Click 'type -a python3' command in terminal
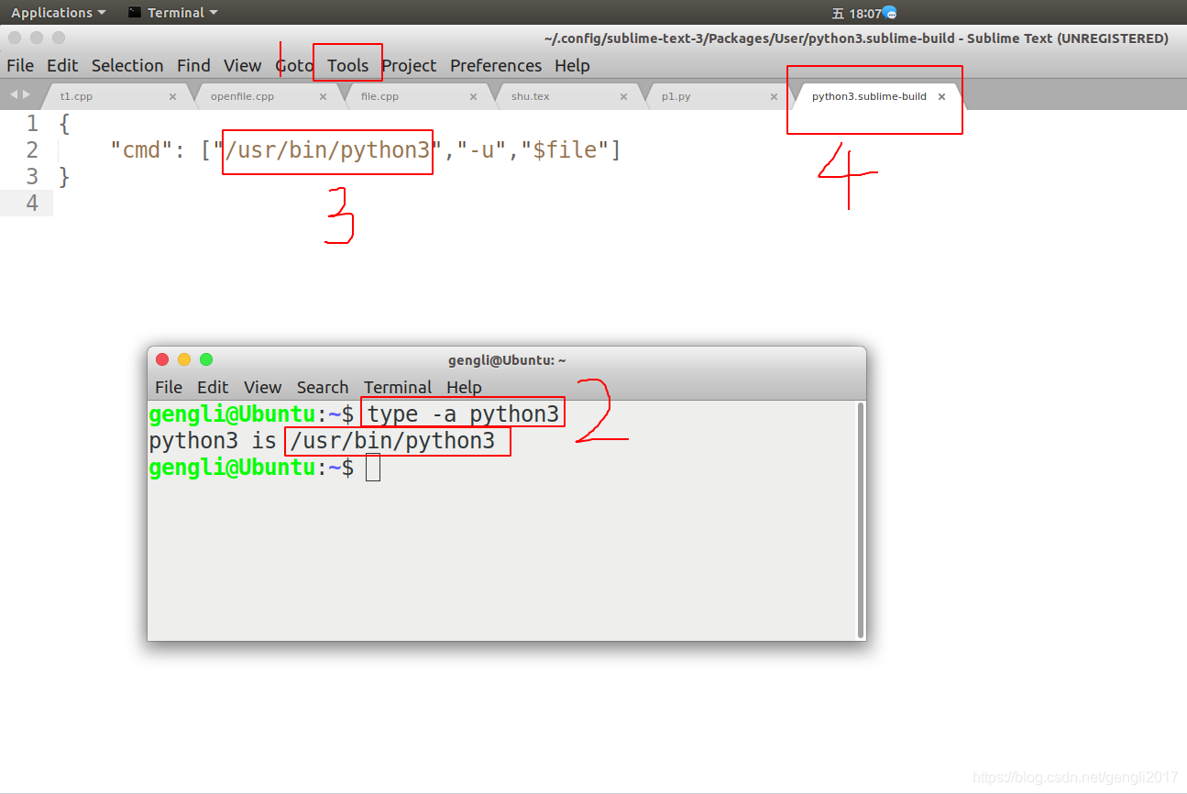Viewport: 1187px width, 794px height. pos(463,414)
